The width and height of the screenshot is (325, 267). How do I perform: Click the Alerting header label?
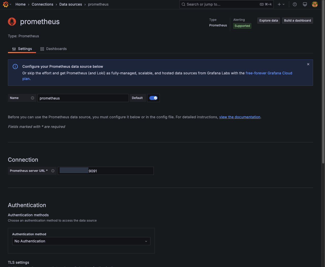click(239, 20)
